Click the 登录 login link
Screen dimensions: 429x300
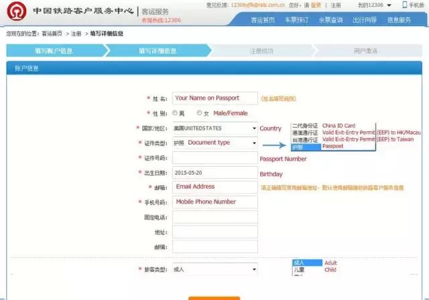[316, 5]
